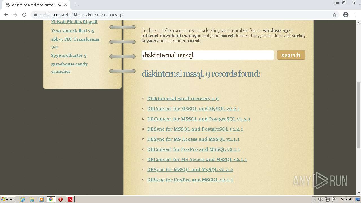
Task: Click the search button
Action: tap(291, 55)
